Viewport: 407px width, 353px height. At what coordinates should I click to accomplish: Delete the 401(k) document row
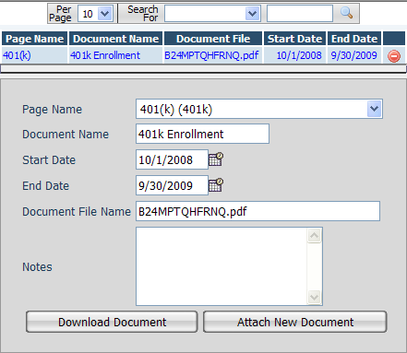click(394, 56)
